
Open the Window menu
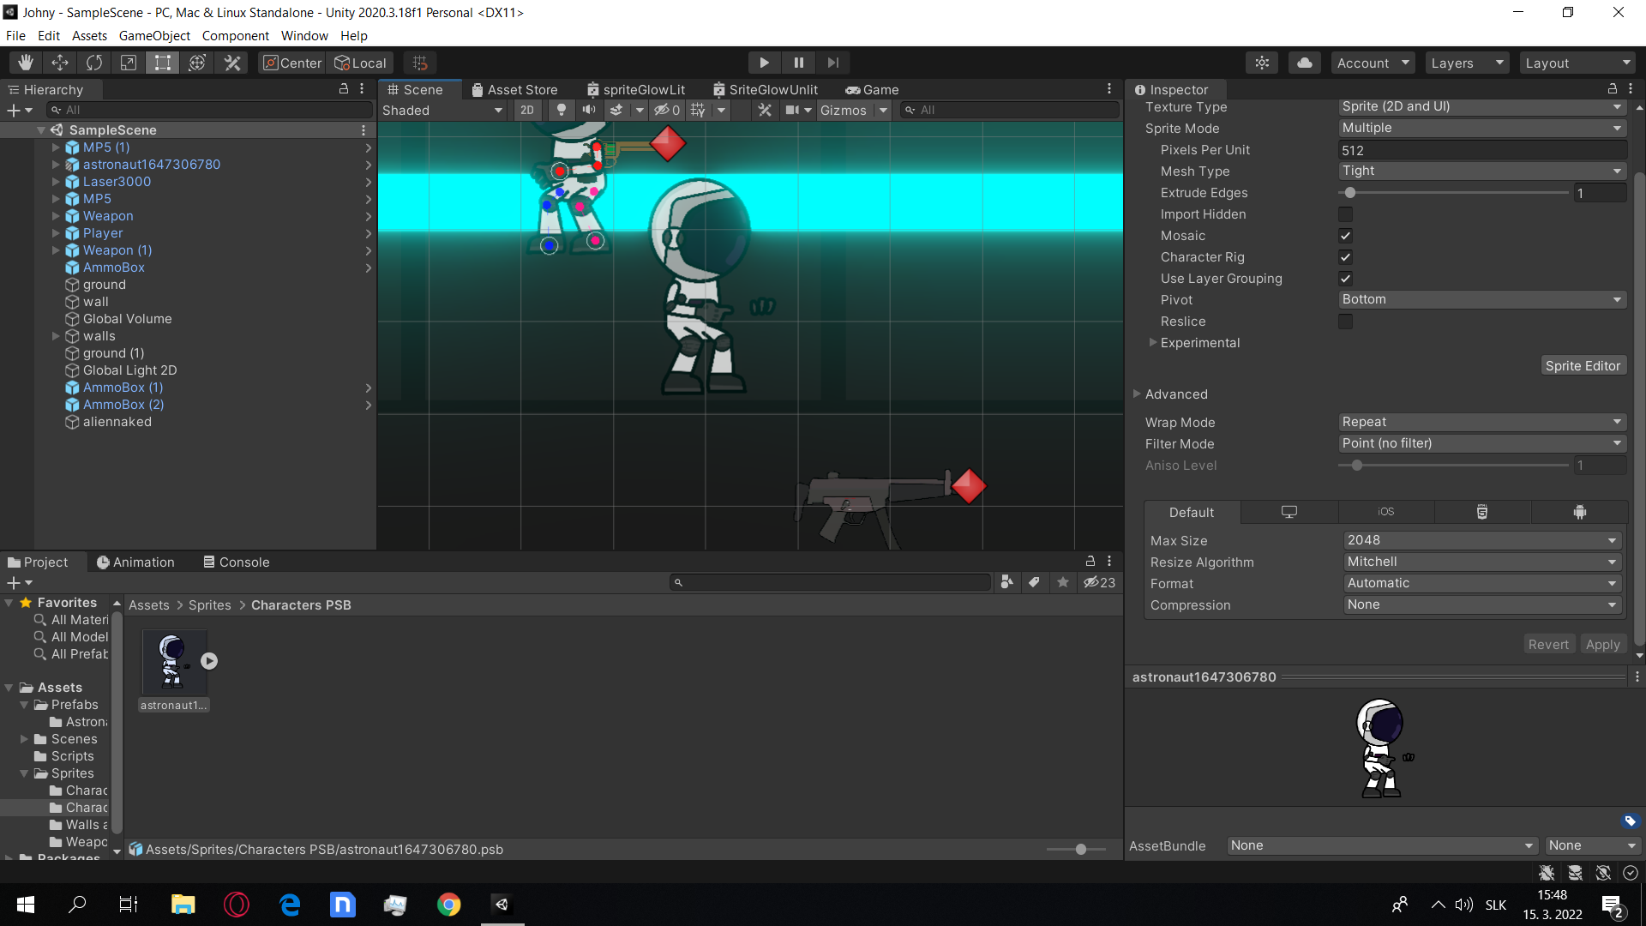point(304,35)
